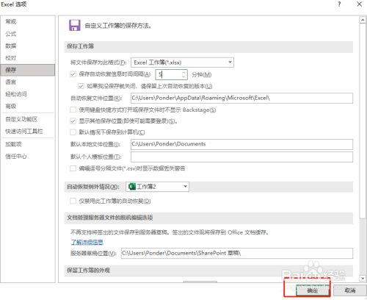
Task: Enable csv data loss warning checkbox
Action: pyautogui.click(x=73, y=168)
